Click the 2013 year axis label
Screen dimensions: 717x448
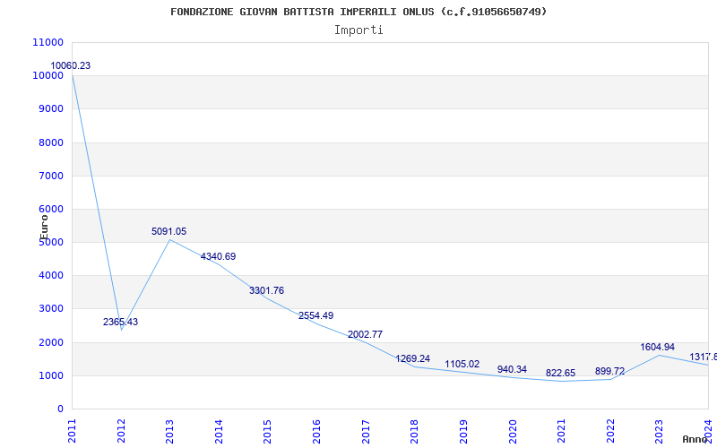(x=169, y=432)
